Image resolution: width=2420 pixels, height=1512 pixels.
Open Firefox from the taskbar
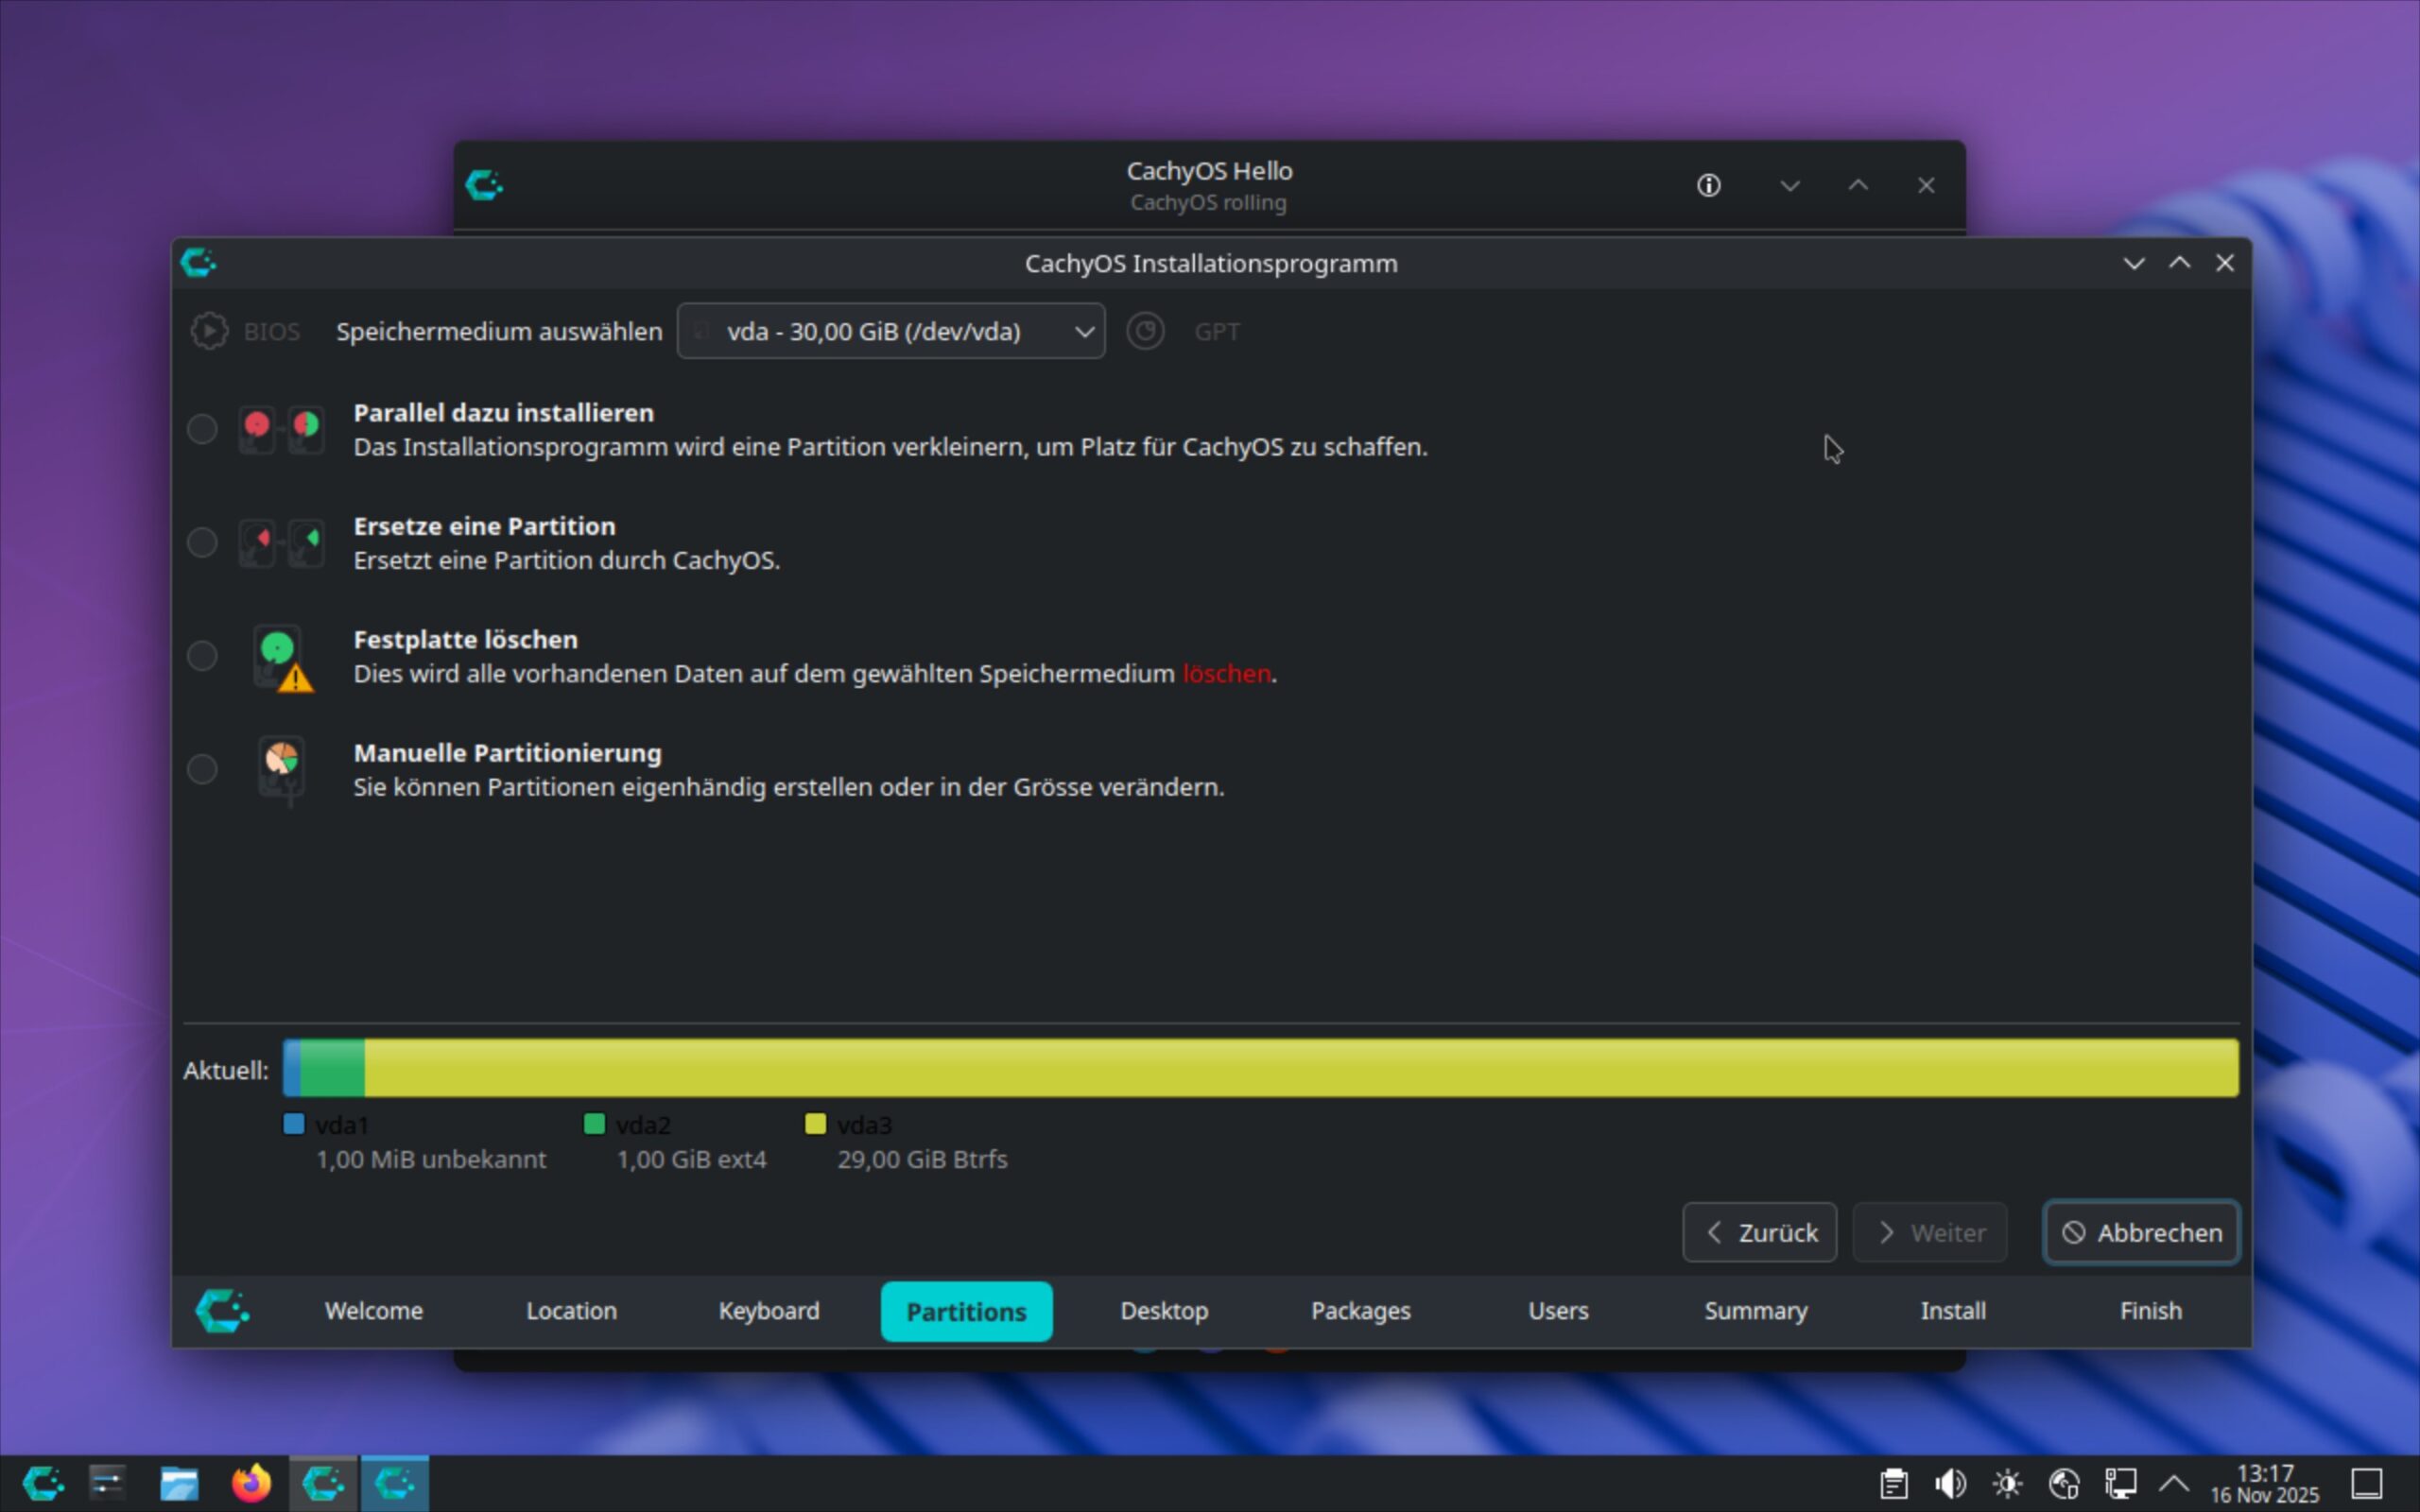click(x=251, y=1483)
